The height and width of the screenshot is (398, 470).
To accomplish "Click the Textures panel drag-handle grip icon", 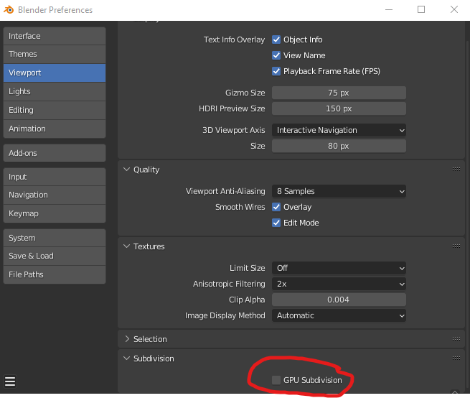I will click(456, 246).
